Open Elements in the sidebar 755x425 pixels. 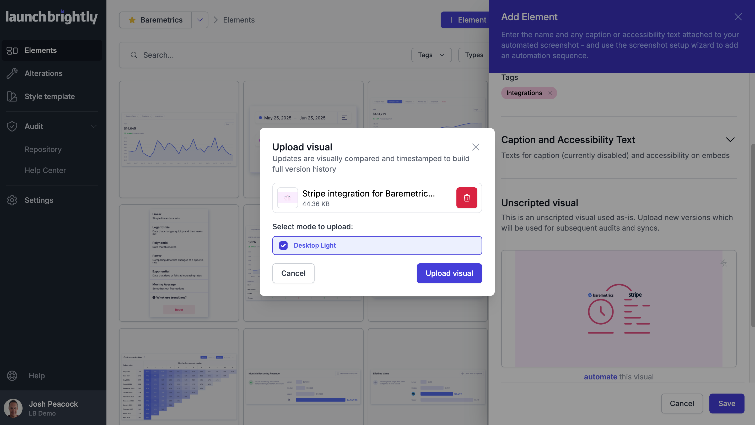[52, 50]
